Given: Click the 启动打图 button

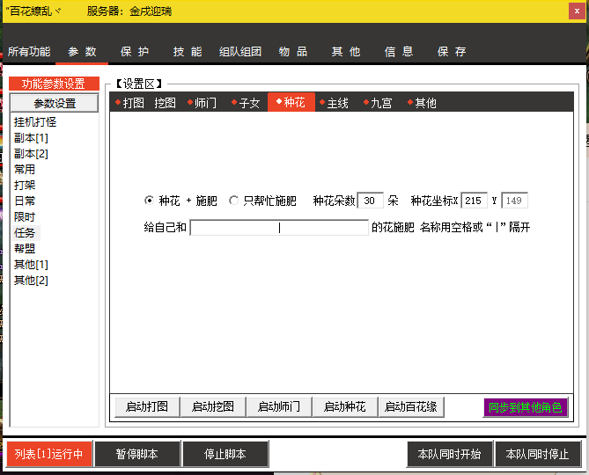Looking at the screenshot, I should (x=147, y=406).
